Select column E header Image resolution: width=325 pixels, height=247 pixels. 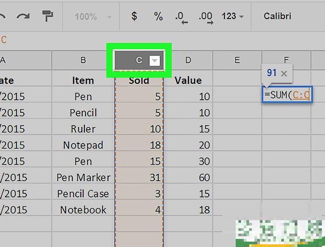237,60
